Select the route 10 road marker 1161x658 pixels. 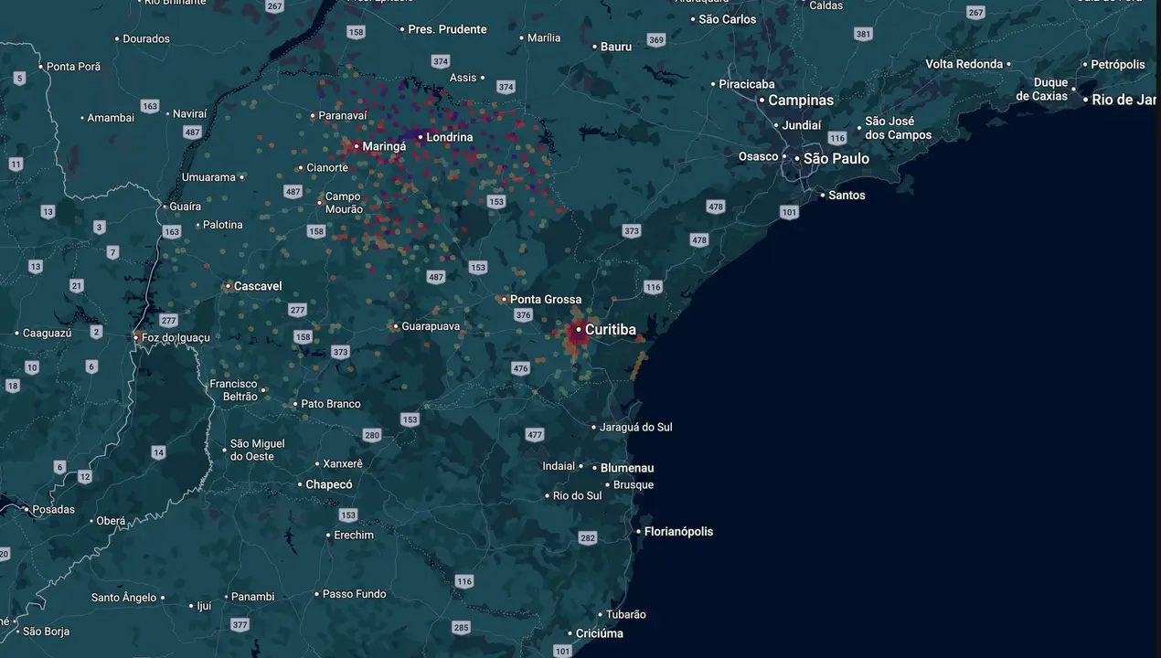(x=32, y=367)
